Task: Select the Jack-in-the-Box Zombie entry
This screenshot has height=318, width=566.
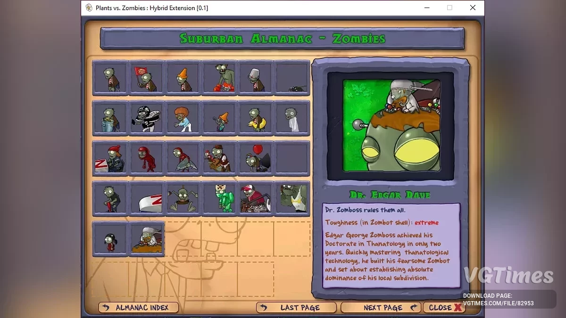Action: [219, 159]
